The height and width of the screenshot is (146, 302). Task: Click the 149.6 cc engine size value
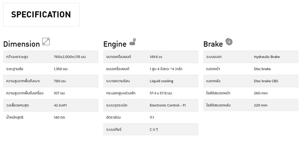[x=156, y=57]
